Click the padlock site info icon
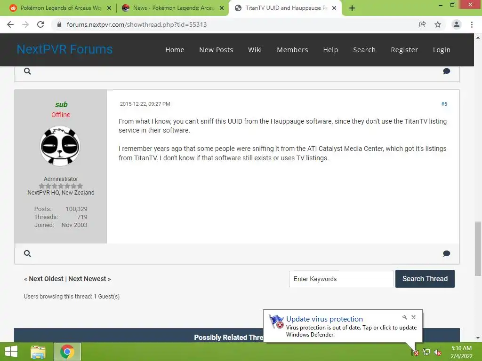Screen dimensions: 482x361 click(x=59, y=24)
